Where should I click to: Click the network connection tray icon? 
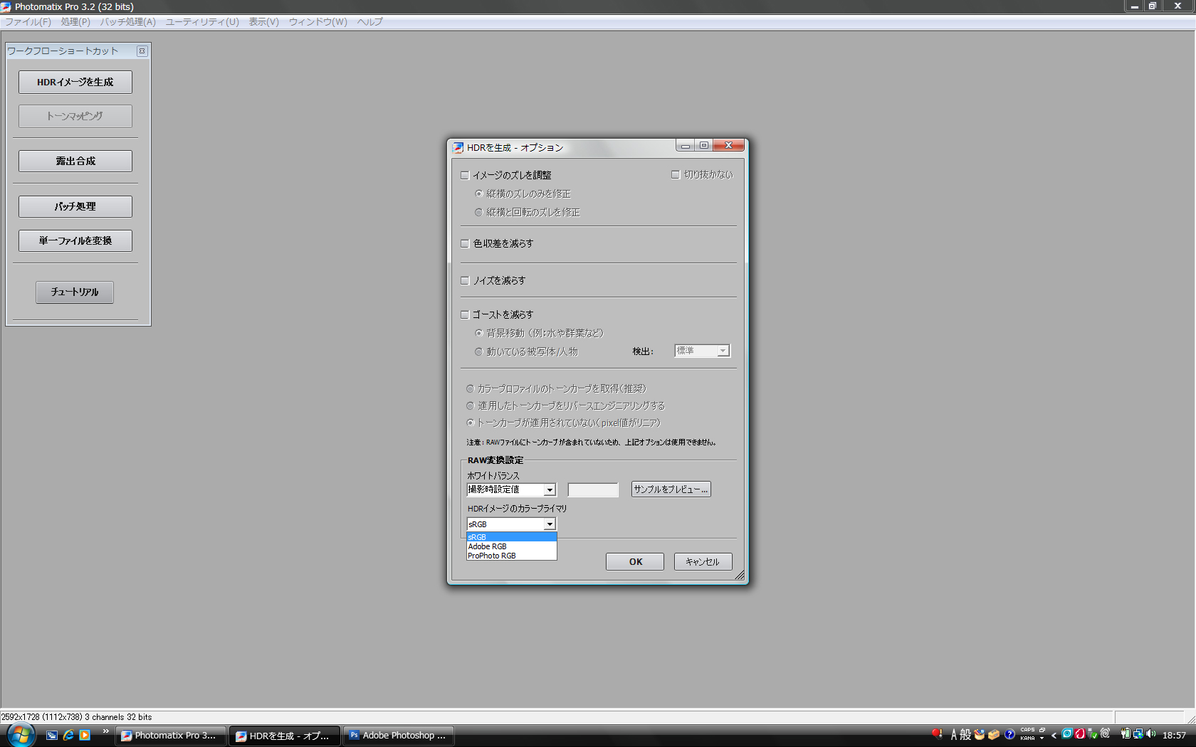[1138, 734]
